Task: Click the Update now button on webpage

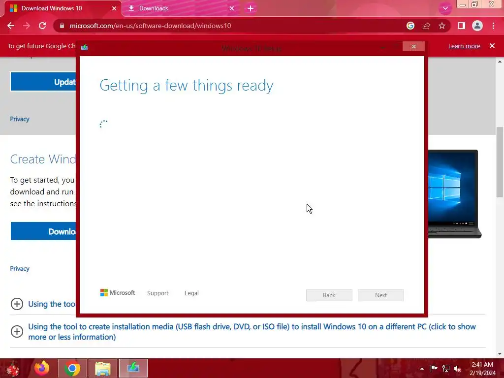Action: click(x=43, y=82)
